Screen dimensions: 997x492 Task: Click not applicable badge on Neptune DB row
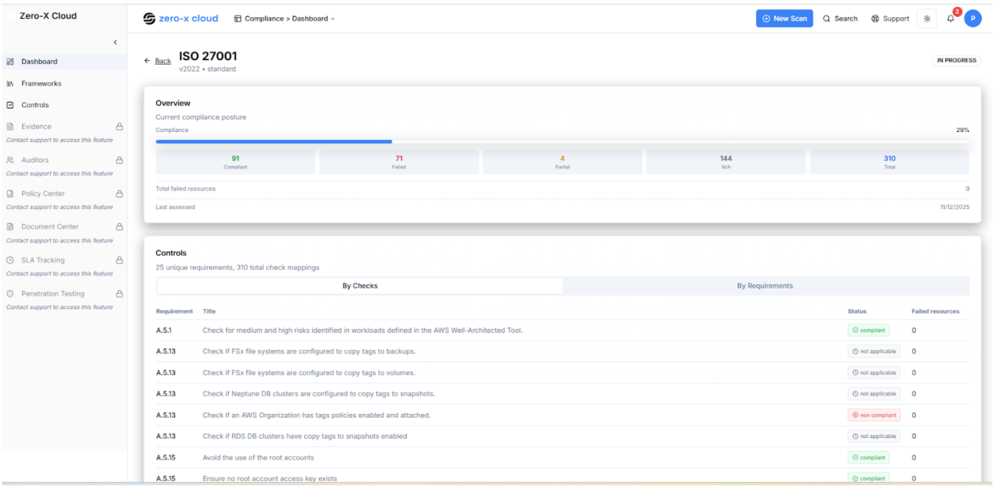point(874,394)
